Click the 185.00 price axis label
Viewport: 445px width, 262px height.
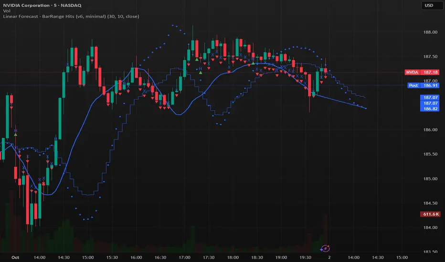[430, 179]
